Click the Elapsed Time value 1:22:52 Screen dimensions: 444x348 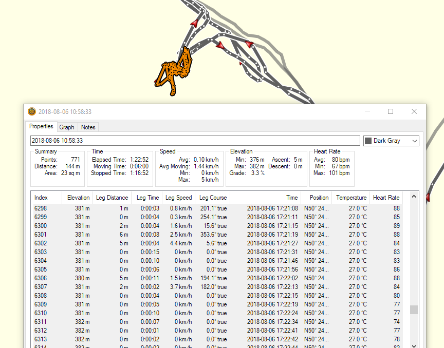139,160
